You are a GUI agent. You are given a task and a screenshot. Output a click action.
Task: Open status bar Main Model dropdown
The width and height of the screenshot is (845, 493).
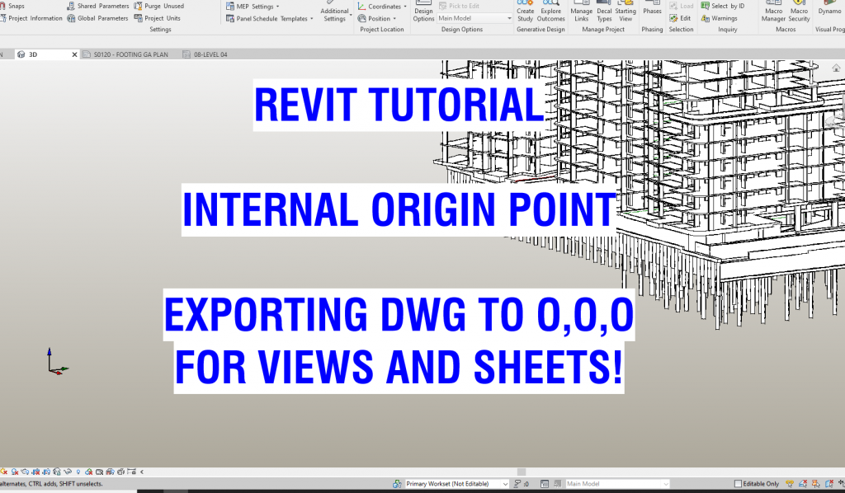point(617,484)
